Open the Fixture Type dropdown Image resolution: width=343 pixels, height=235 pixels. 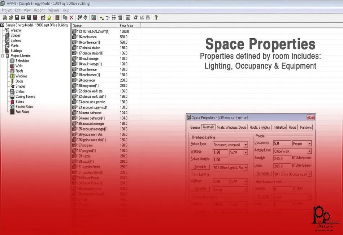tap(246, 145)
